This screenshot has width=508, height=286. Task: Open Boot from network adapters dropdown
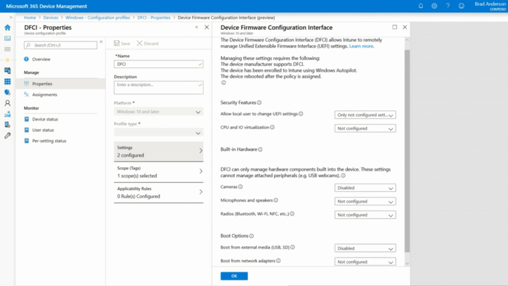coord(365,262)
